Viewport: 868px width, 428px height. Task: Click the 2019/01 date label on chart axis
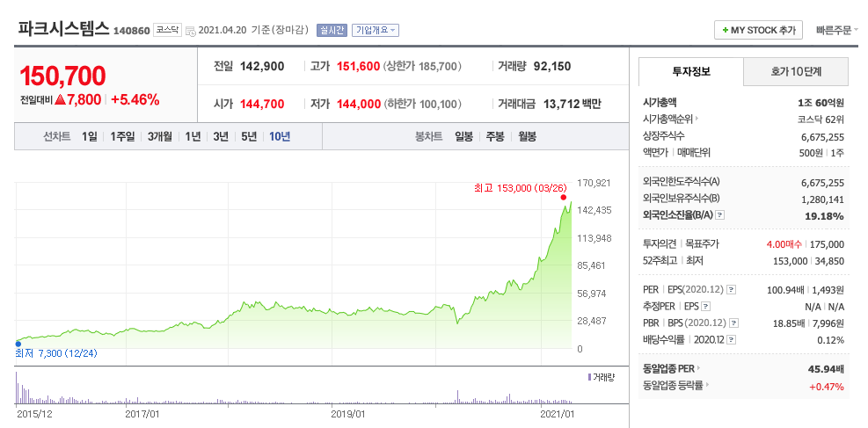click(349, 413)
